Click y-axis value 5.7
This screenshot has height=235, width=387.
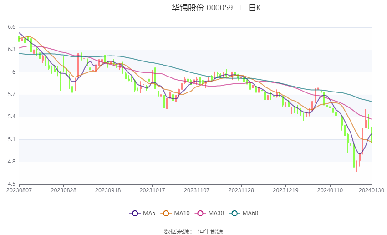coord(11,94)
